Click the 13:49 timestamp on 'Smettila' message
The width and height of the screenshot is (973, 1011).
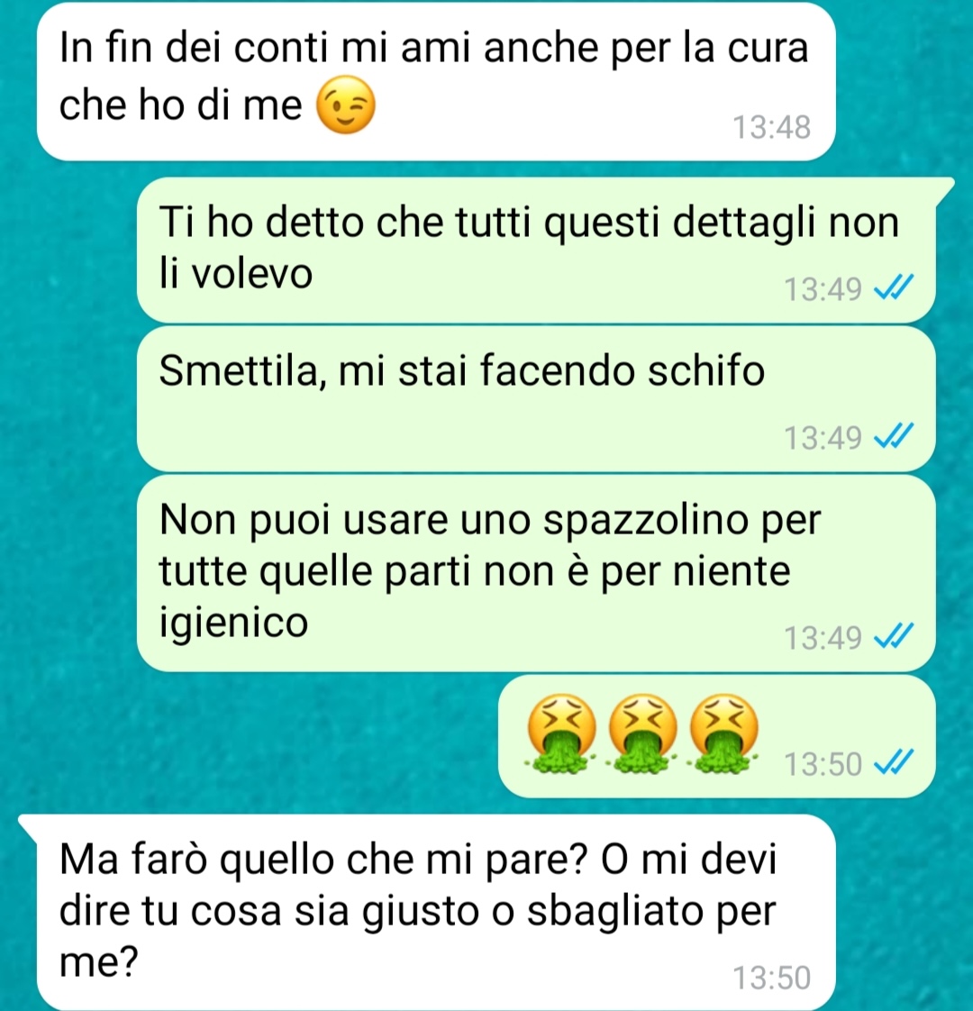823,438
